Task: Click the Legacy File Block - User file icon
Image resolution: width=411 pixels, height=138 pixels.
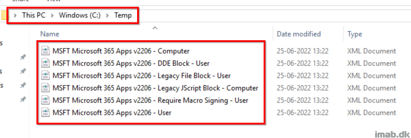Action: (46, 76)
